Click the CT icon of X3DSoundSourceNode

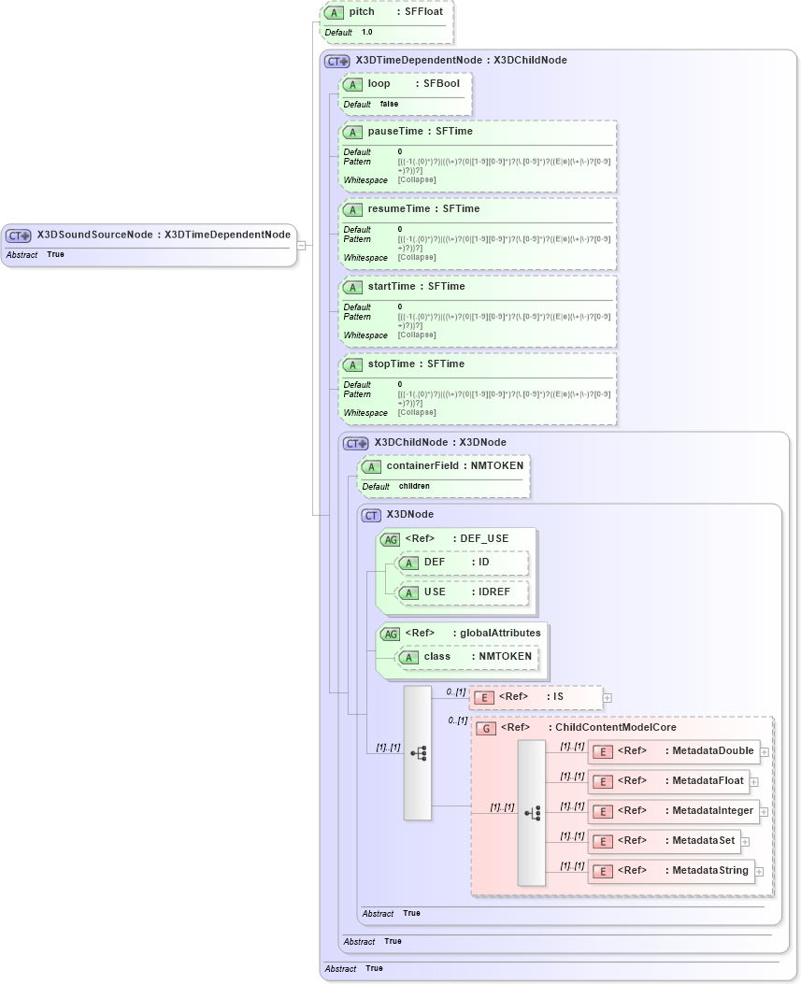click(x=18, y=236)
